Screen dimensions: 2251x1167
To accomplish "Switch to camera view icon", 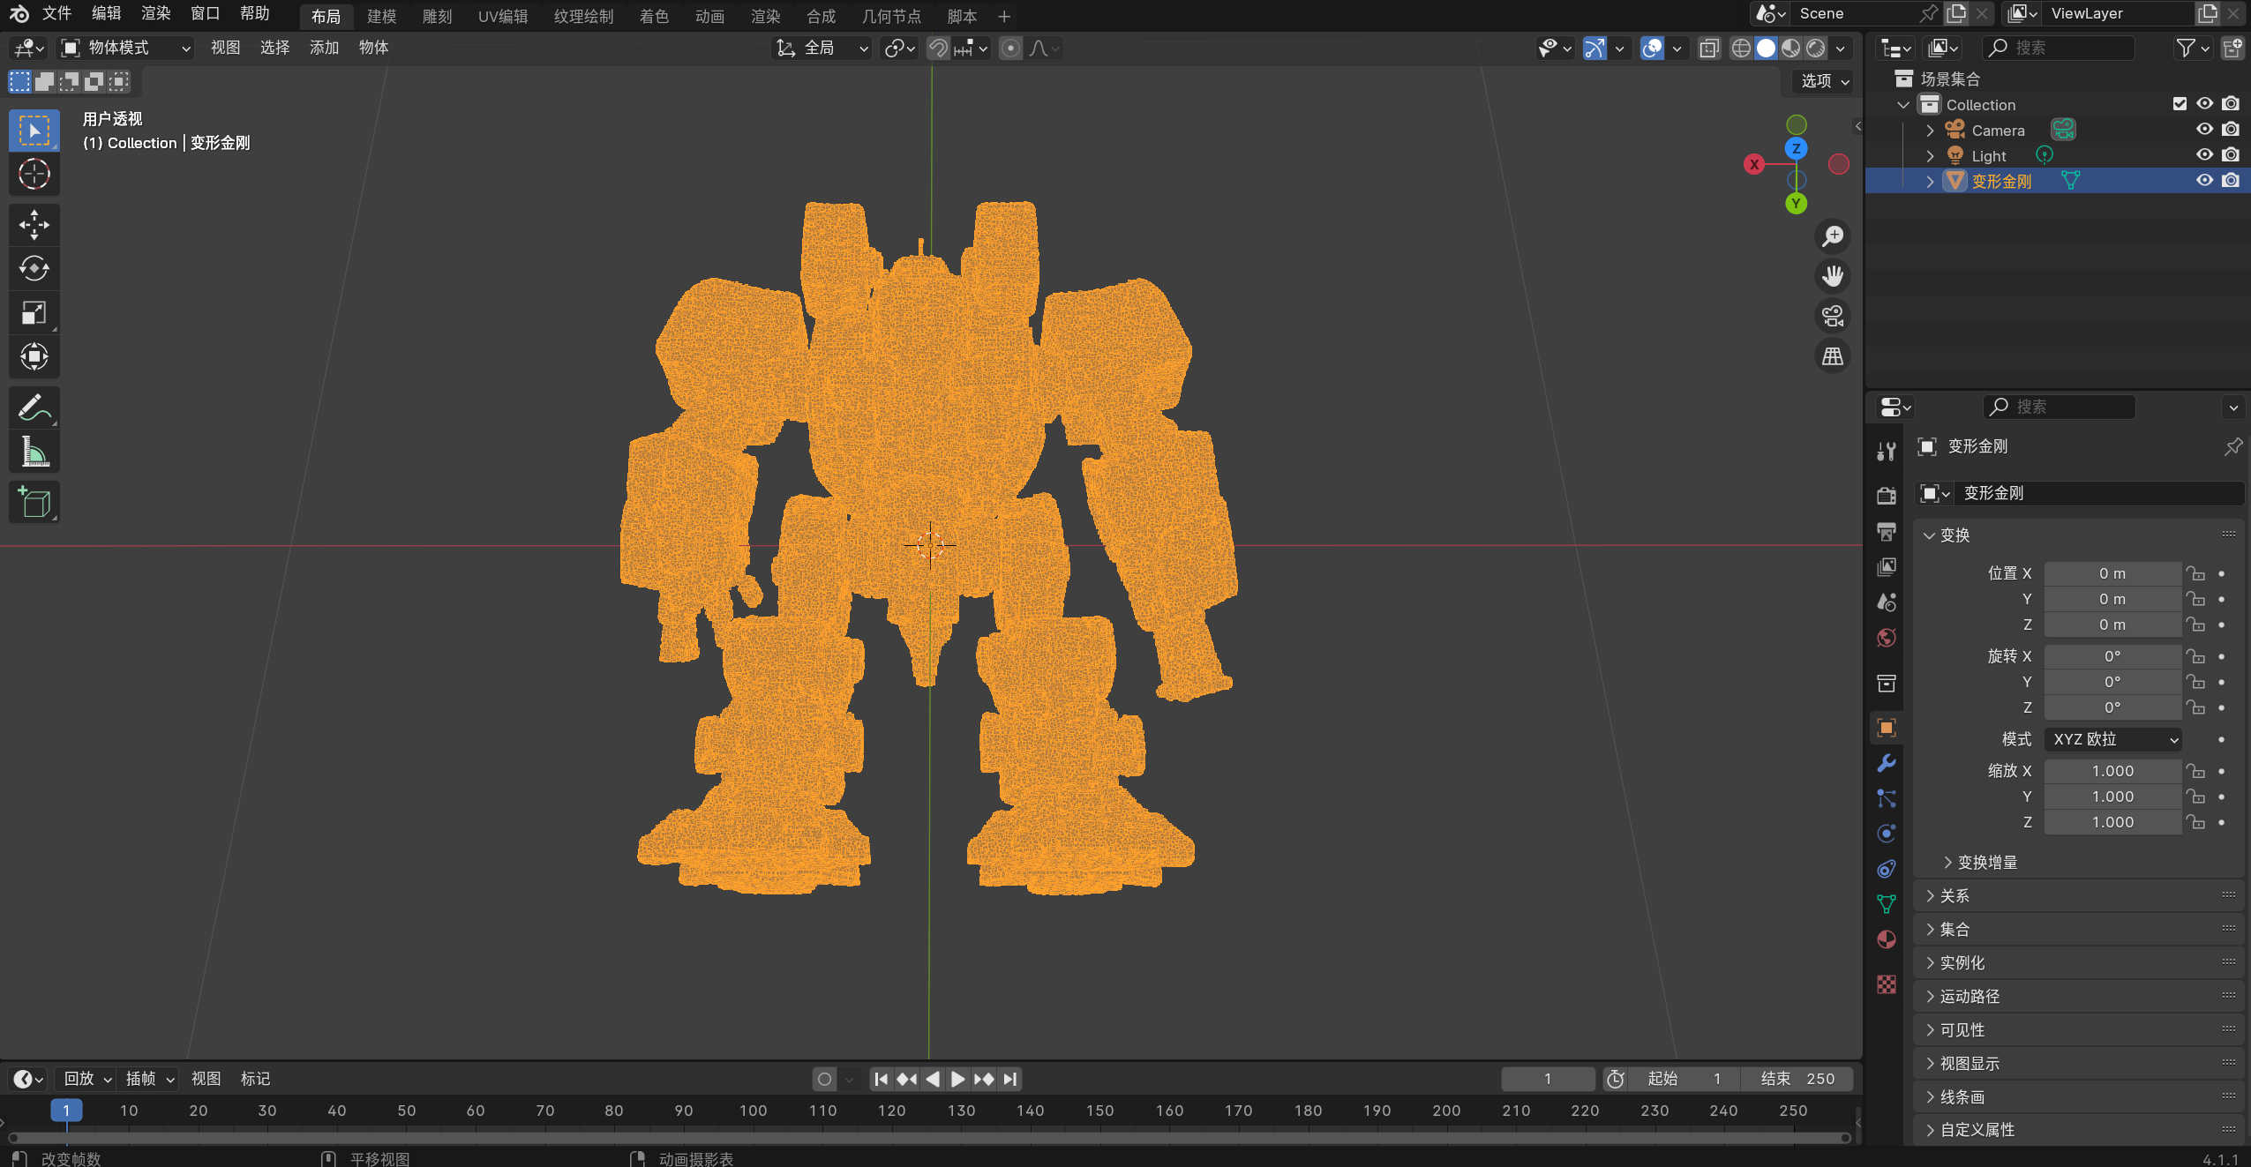I will (x=1833, y=316).
